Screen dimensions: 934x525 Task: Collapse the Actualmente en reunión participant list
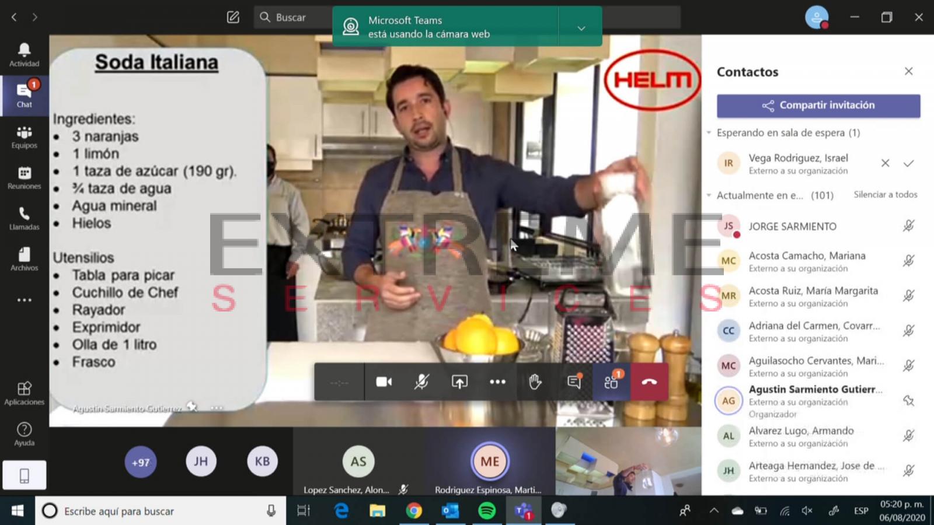click(709, 195)
